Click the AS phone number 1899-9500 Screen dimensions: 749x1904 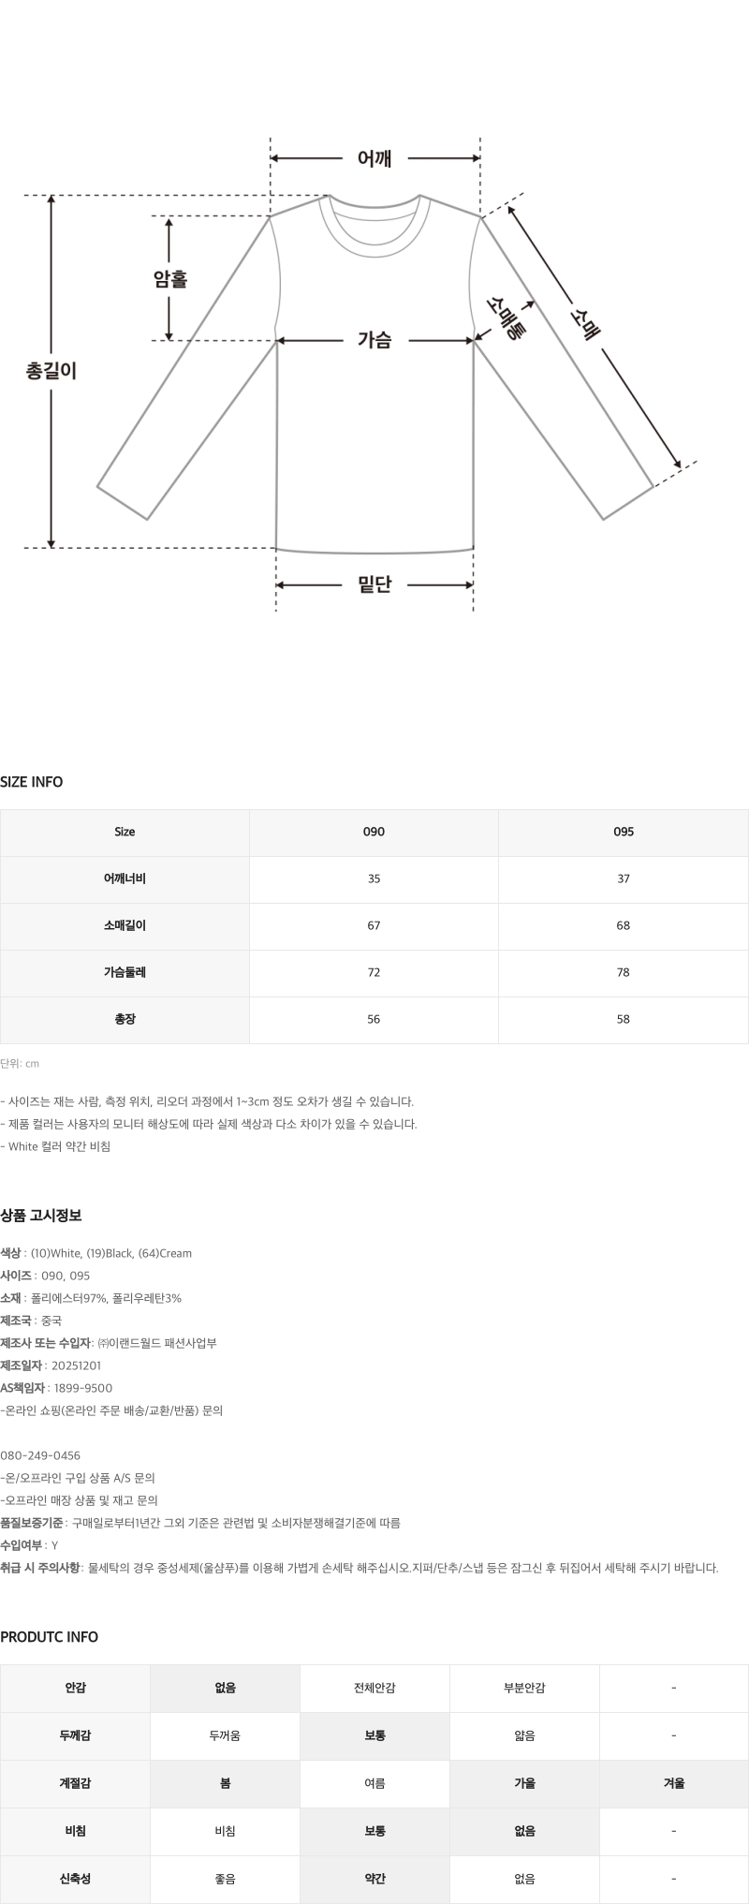[x=83, y=1388]
